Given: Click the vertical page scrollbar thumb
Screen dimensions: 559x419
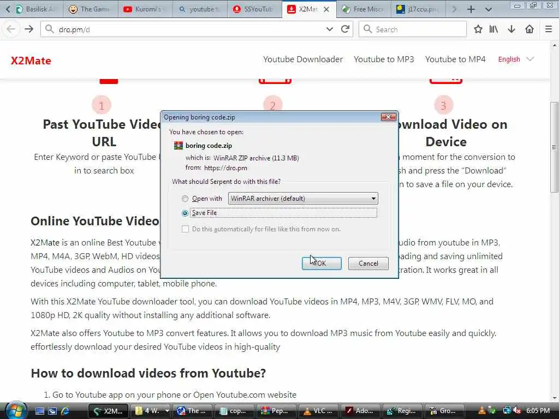Looking at the screenshot, I should click(554, 147).
